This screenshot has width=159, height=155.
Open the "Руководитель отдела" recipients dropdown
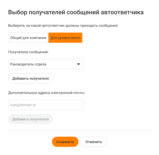[46, 64]
